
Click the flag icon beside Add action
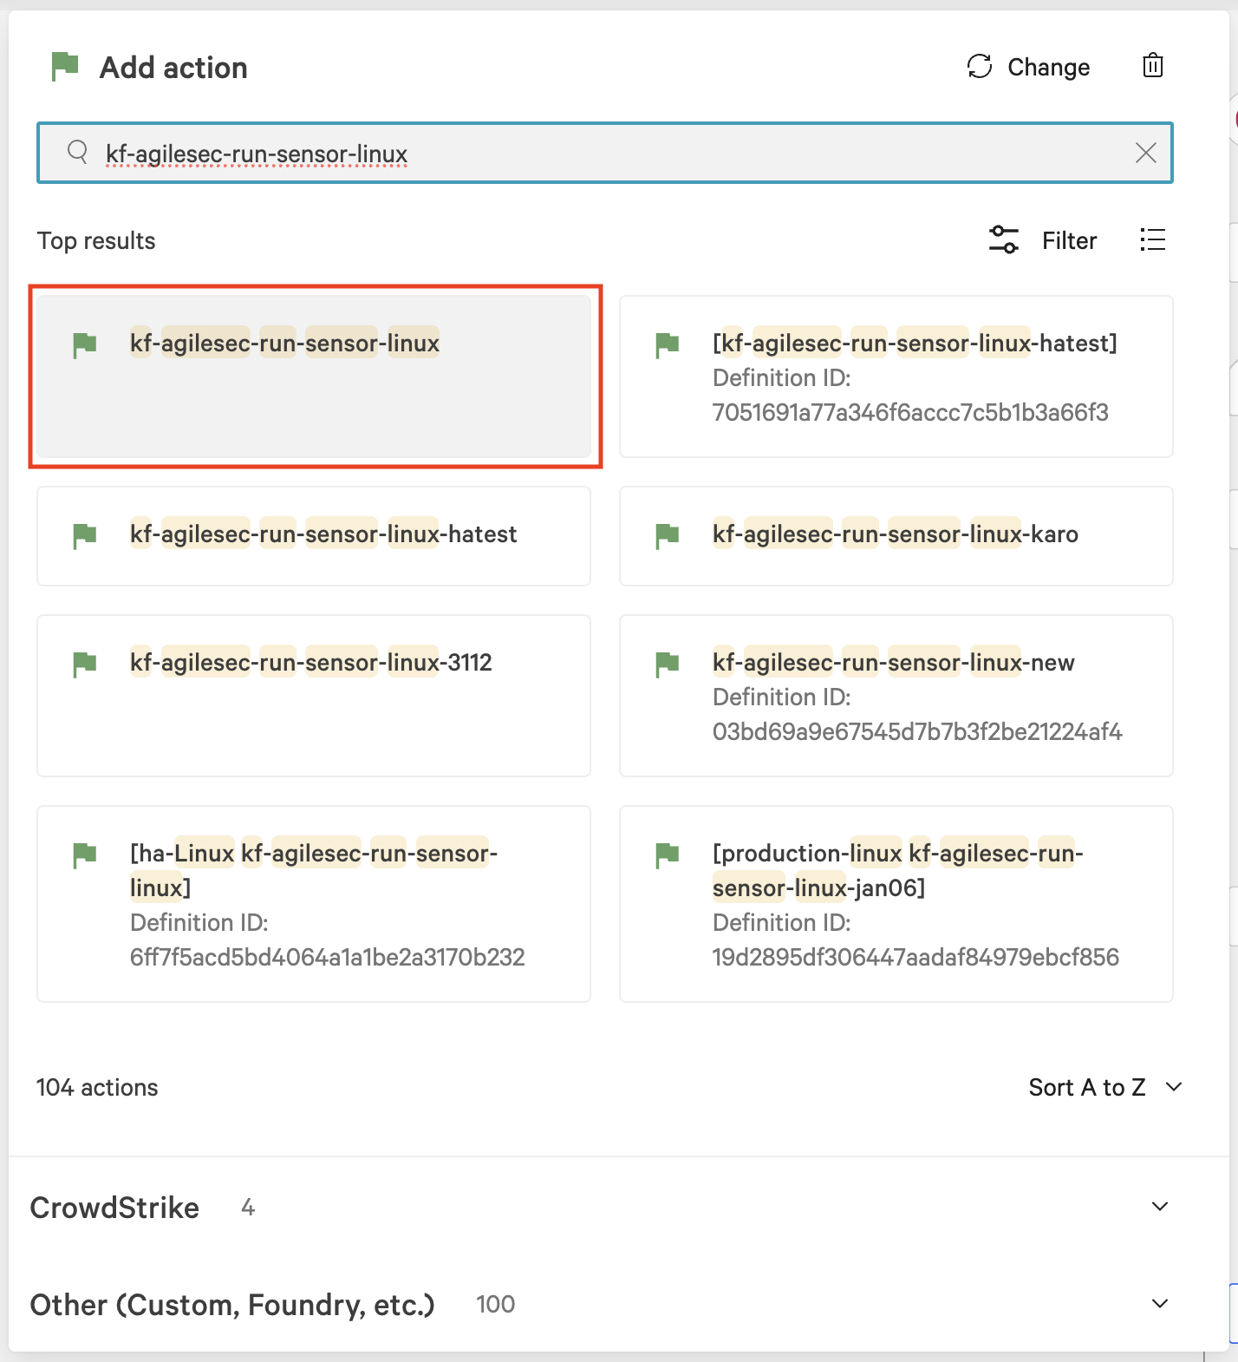(x=65, y=67)
